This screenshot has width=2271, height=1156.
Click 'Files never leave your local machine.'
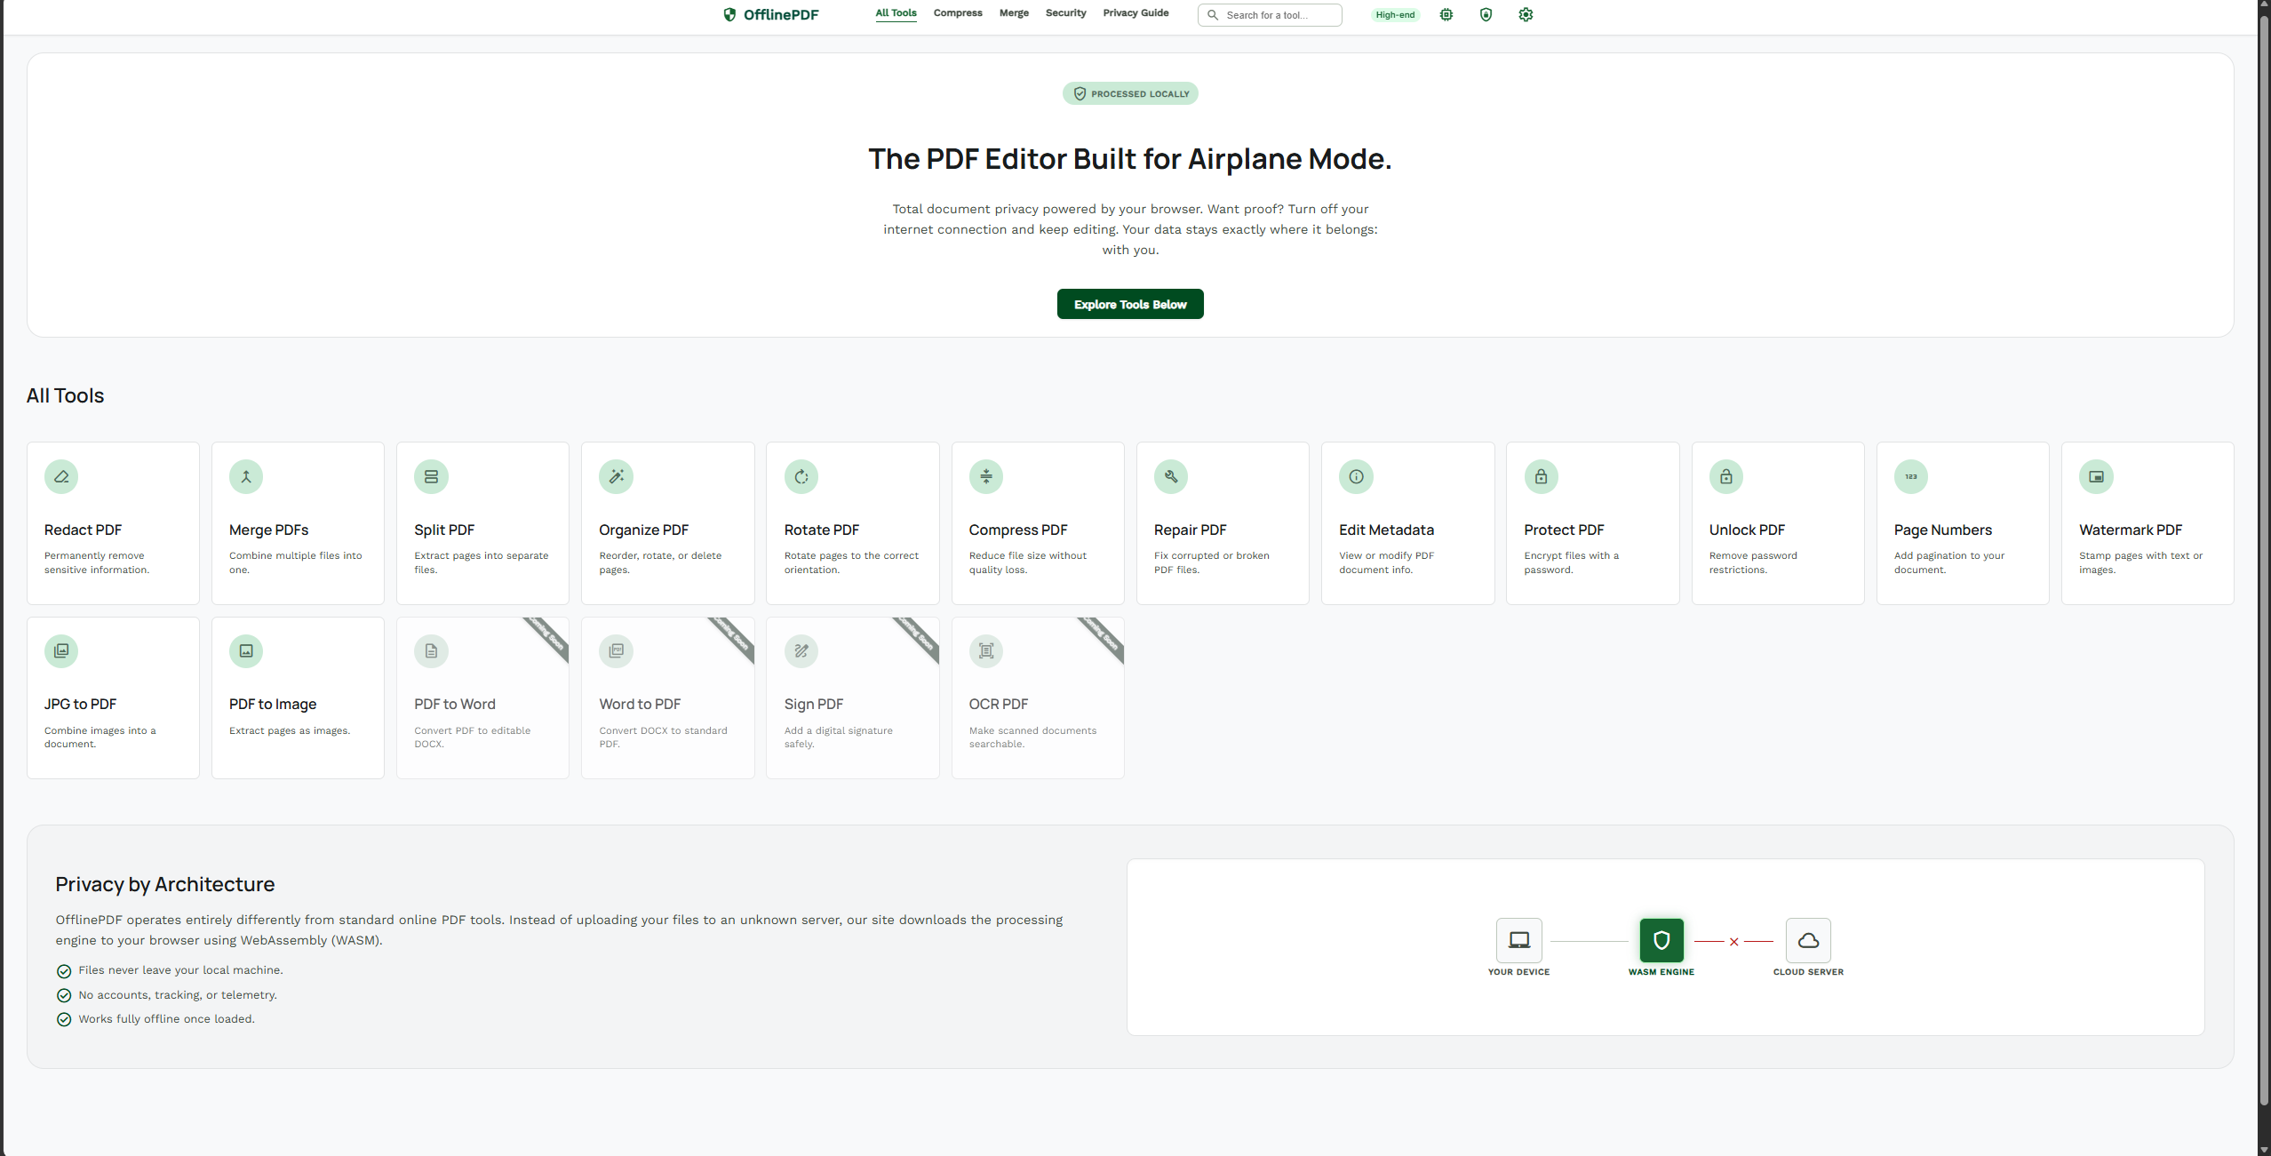180,970
